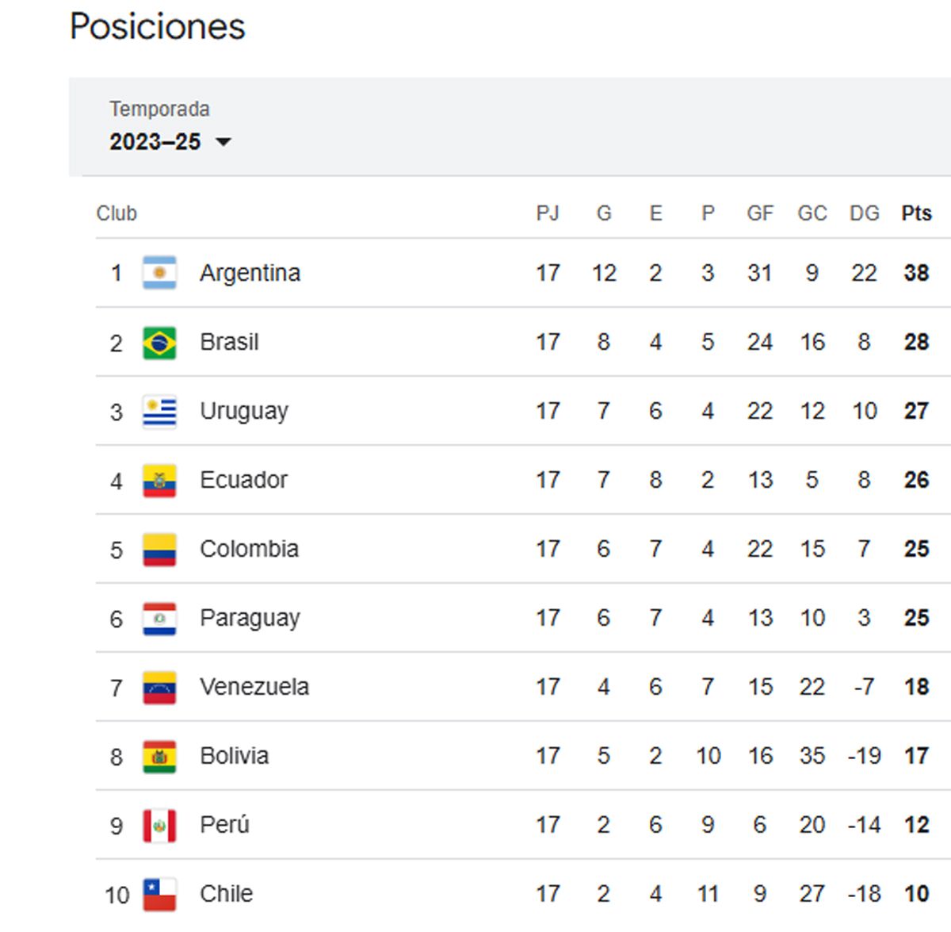
Task: Click the Pts column header
Action: [x=916, y=213]
